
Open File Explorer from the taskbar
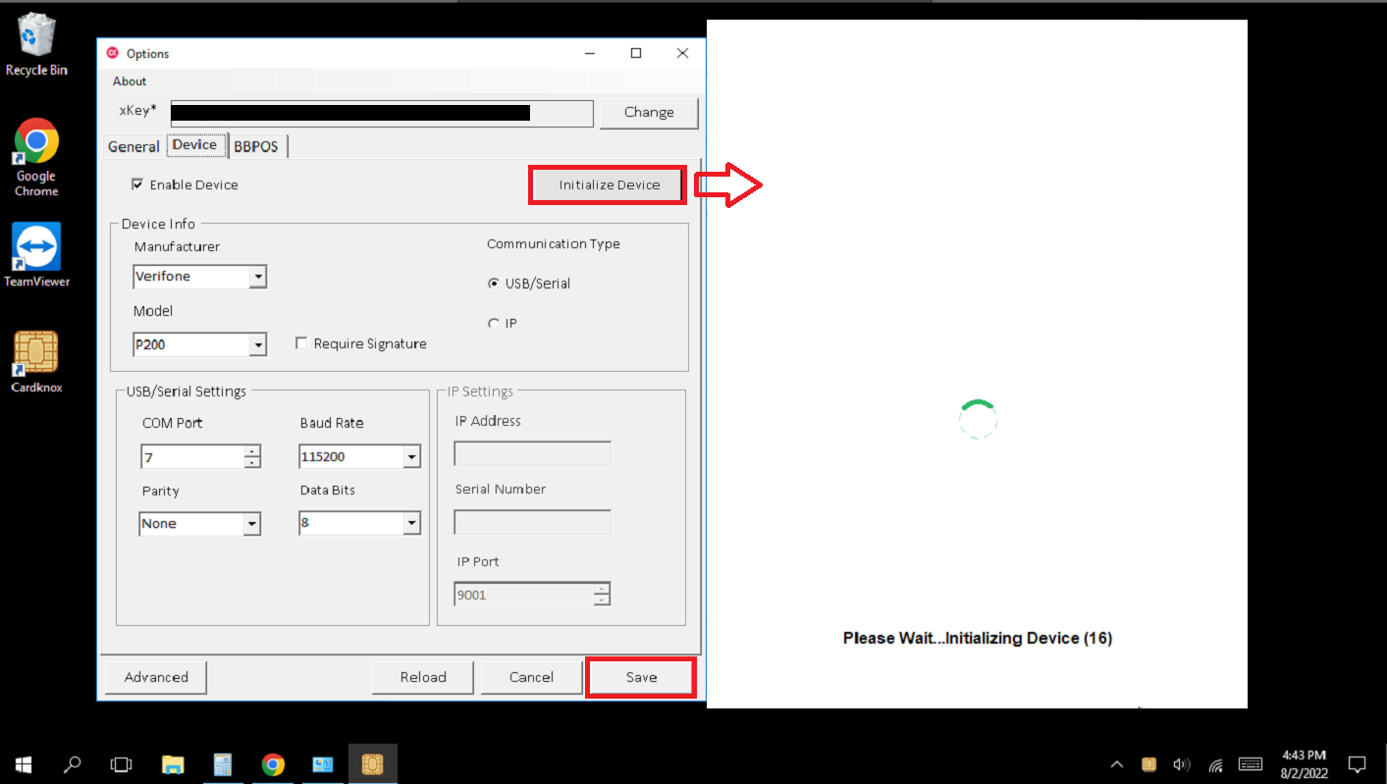[173, 764]
